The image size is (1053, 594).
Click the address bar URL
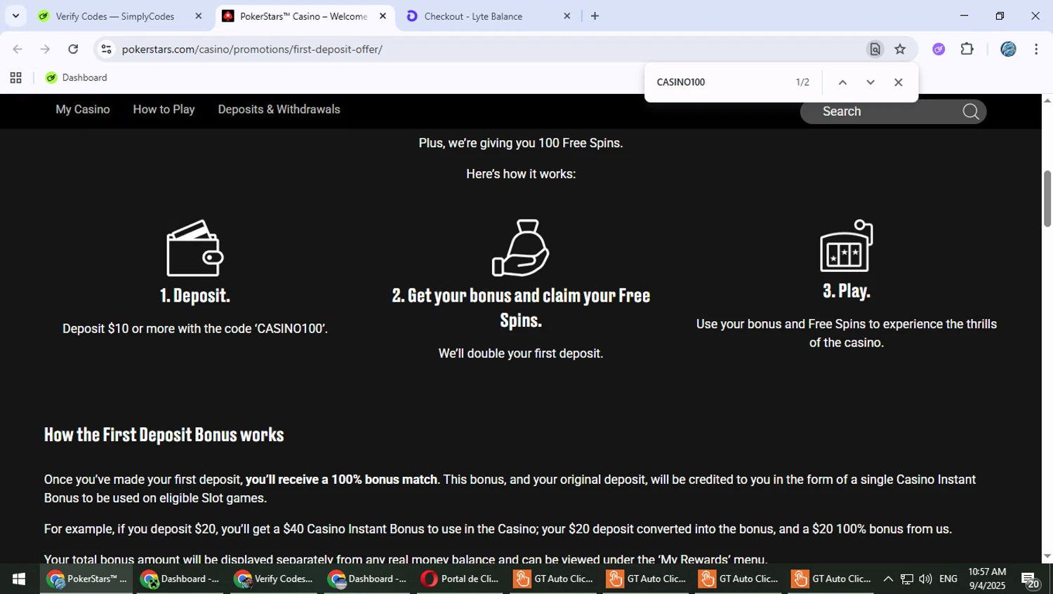point(252,49)
